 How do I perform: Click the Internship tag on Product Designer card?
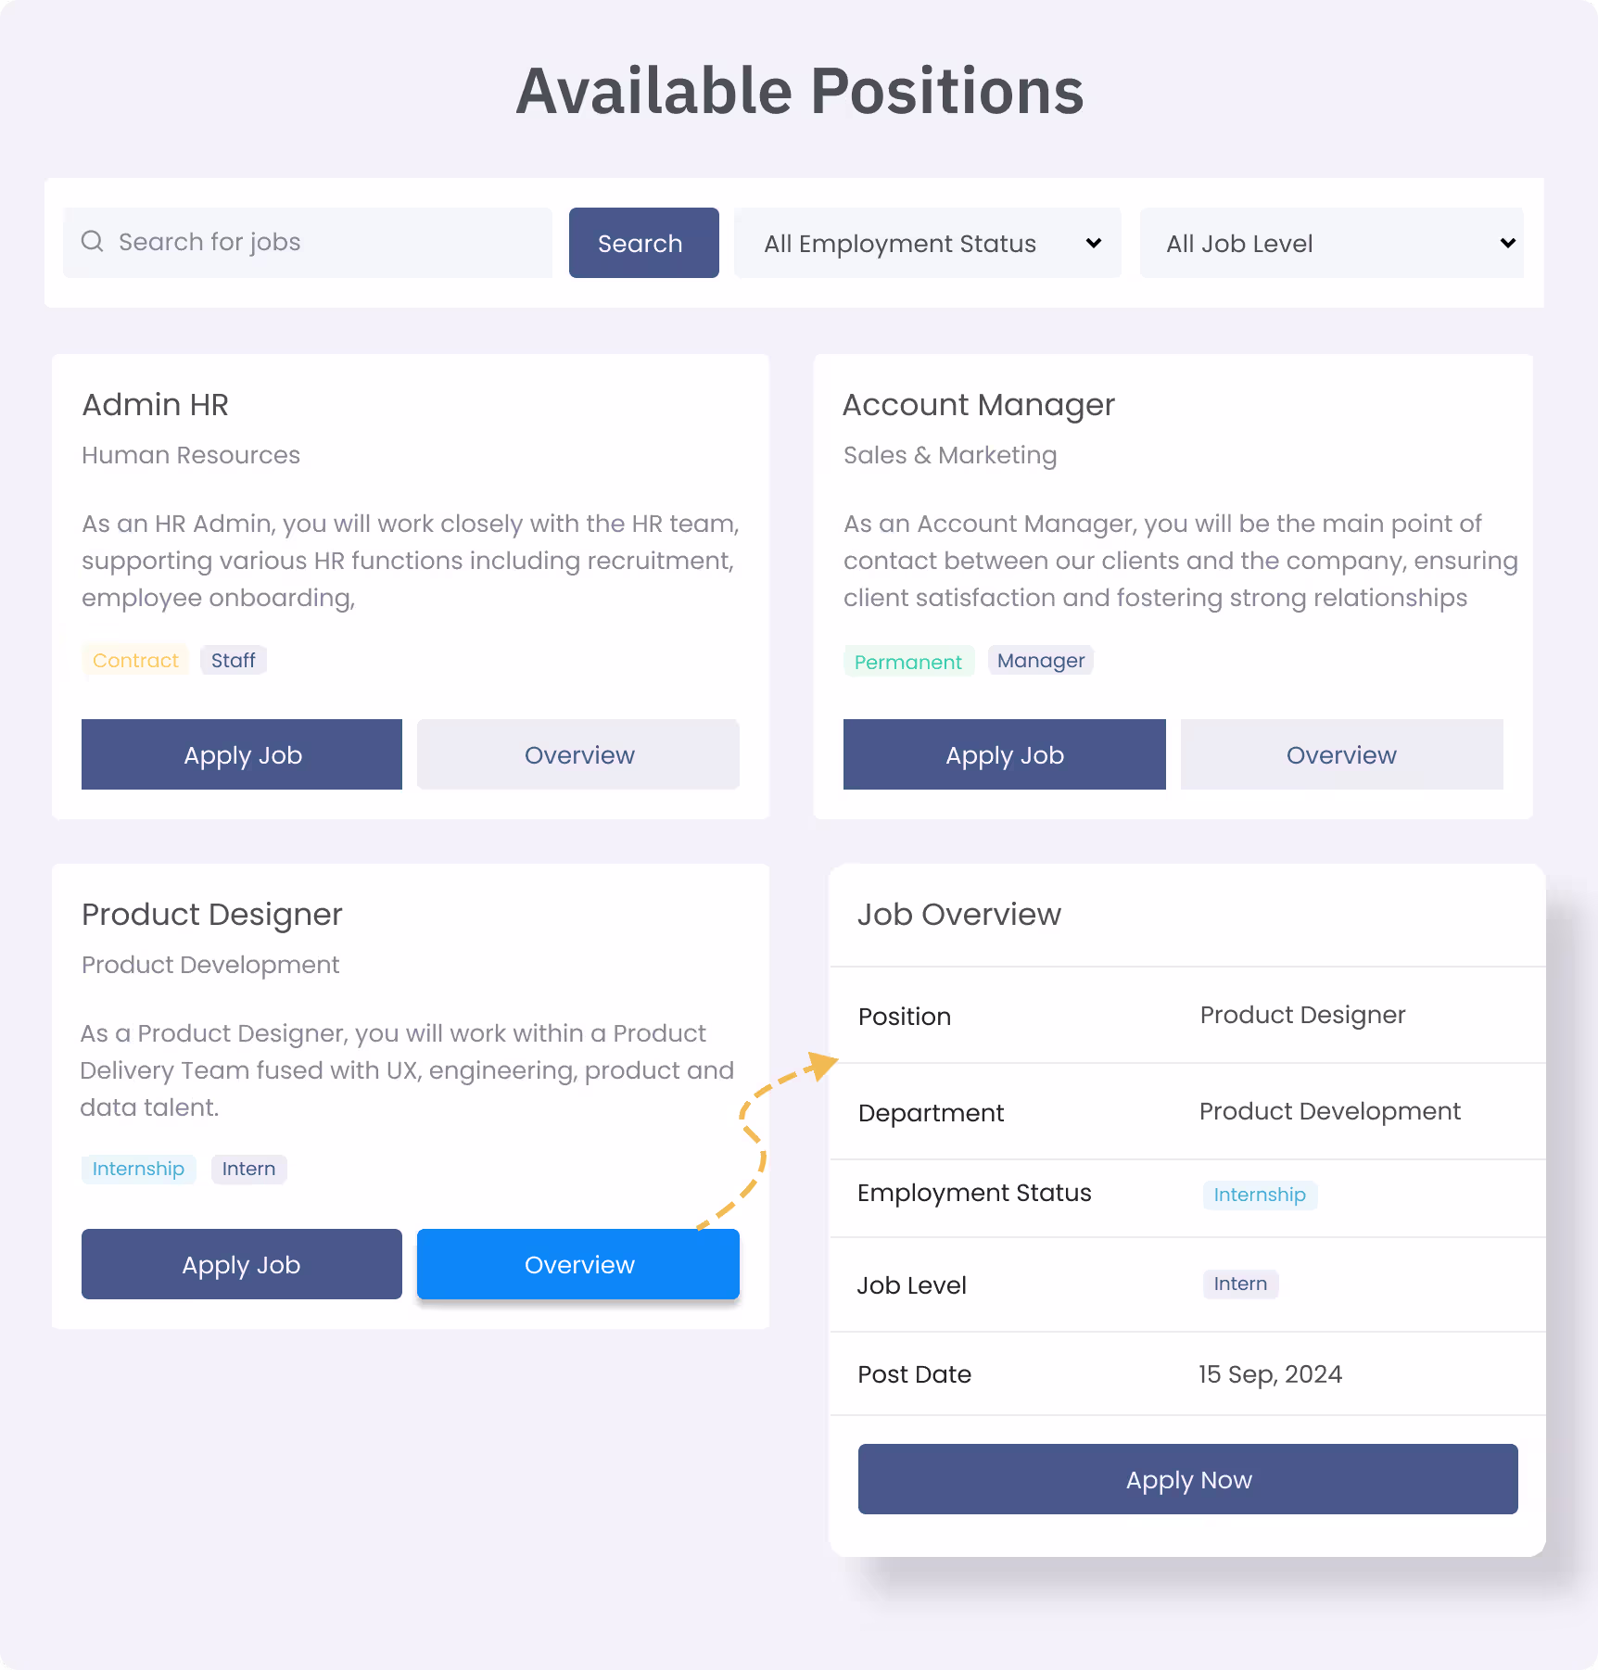tap(139, 1169)
